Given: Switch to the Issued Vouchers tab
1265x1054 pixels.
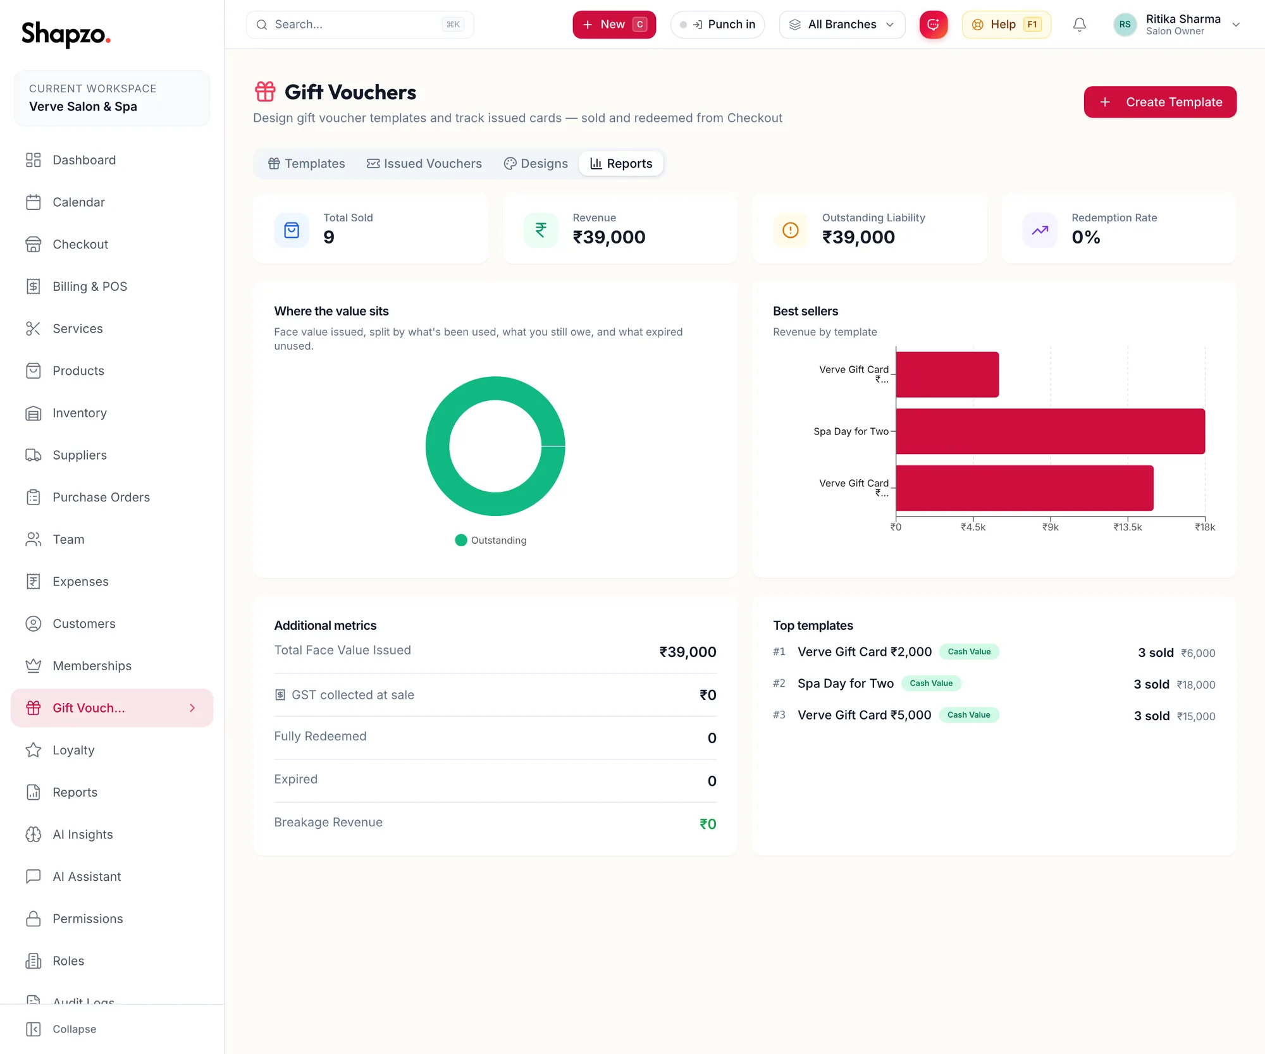Looking at the screenshot, I should (x=424, y=164).
